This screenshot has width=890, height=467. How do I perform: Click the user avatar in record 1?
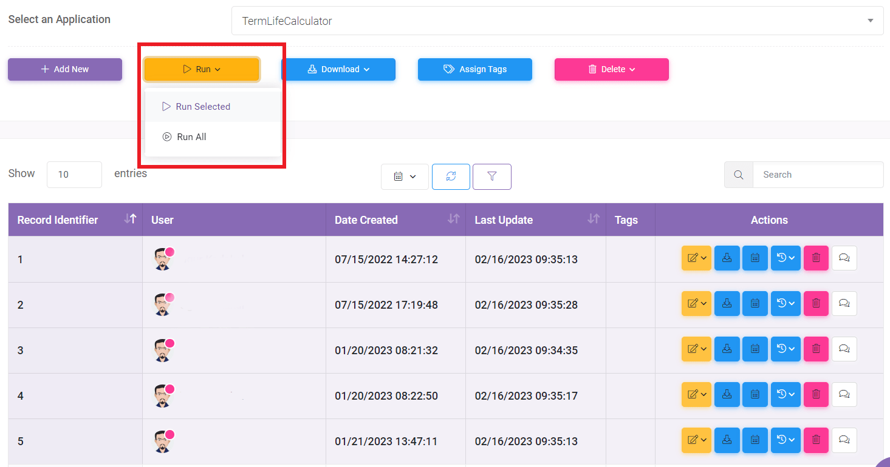[163, 259]
